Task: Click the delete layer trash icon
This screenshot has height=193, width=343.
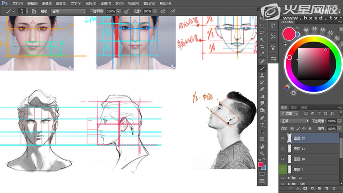Action: pyautogui.click(x=334, y=188)
